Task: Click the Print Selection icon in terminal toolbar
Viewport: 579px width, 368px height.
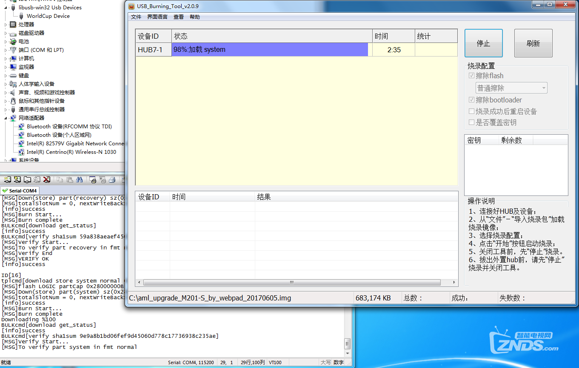Action: [103, 180]
